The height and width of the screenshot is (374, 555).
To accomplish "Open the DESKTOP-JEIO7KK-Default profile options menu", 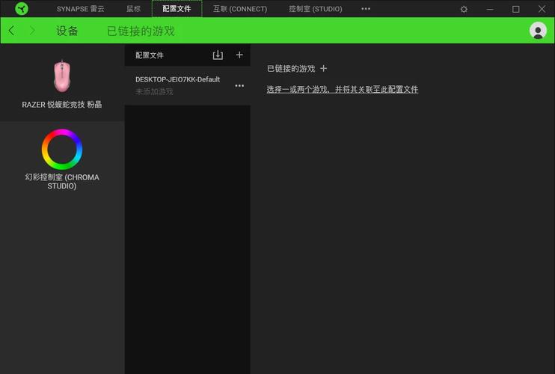I will 239,86.
